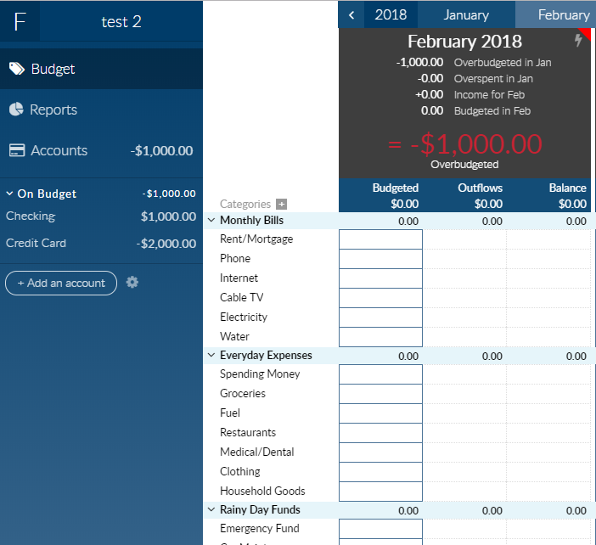Click the Budget tag icon in sidebar
The height and width of the screenshot is (545, 596).
(x=17, y=69)
